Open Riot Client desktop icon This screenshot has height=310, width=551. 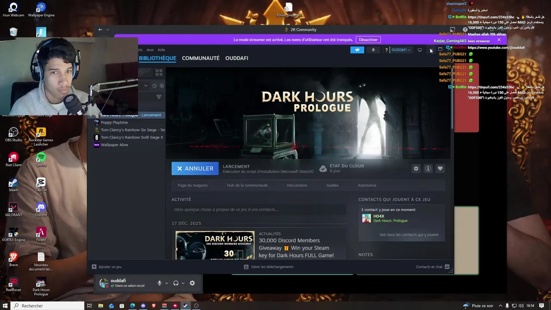coord(13,160)
